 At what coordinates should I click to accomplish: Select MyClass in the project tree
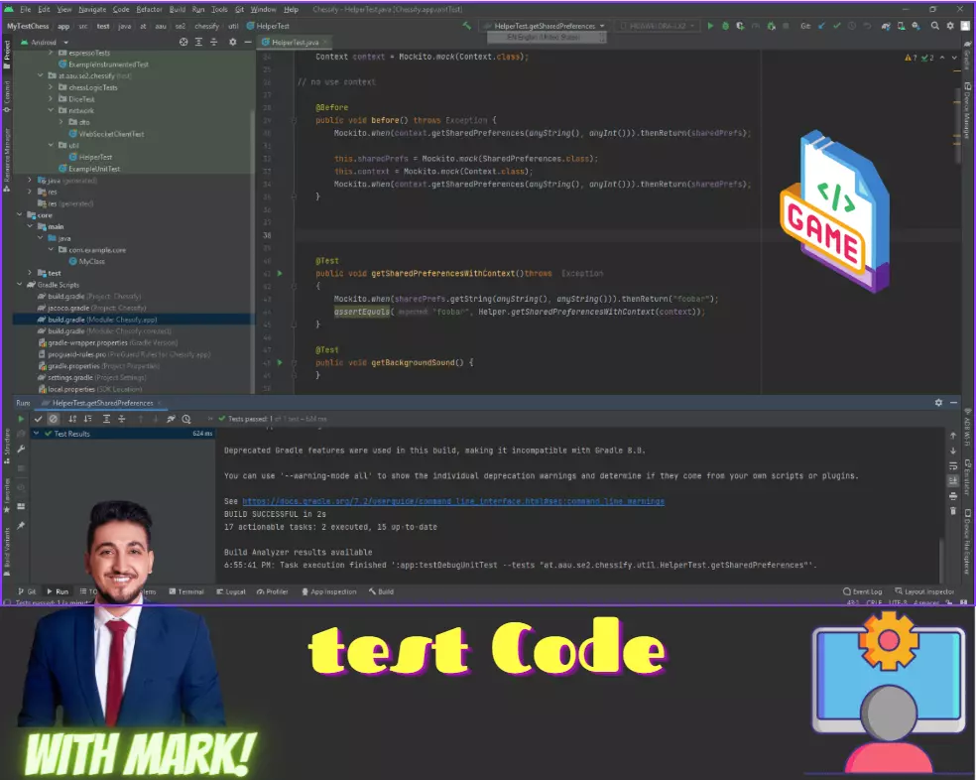[86, 262]
